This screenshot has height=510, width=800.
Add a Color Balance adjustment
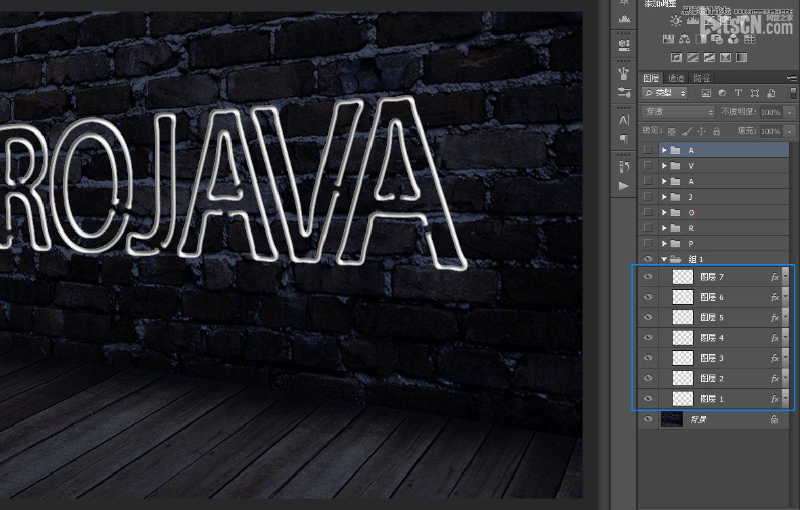pyautogui.click(x=685, y=39)
